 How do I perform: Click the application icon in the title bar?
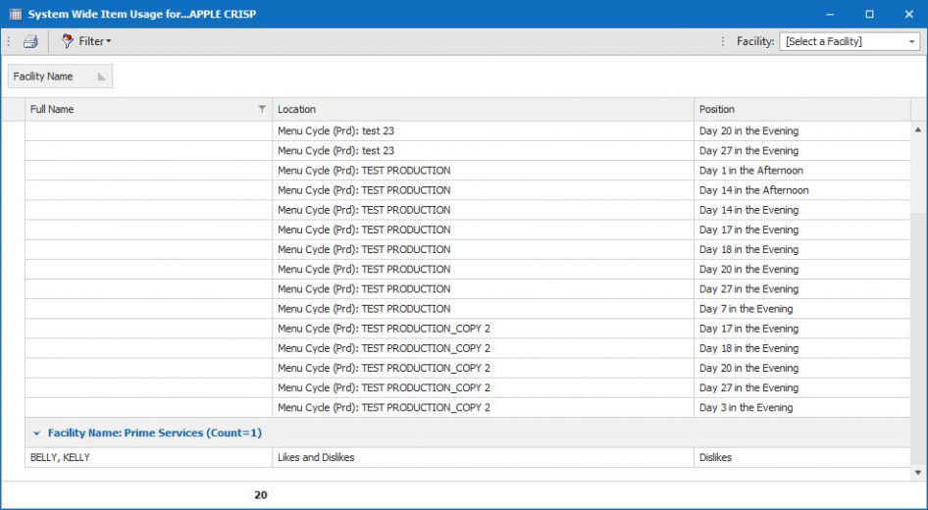(x=15, y=14)
